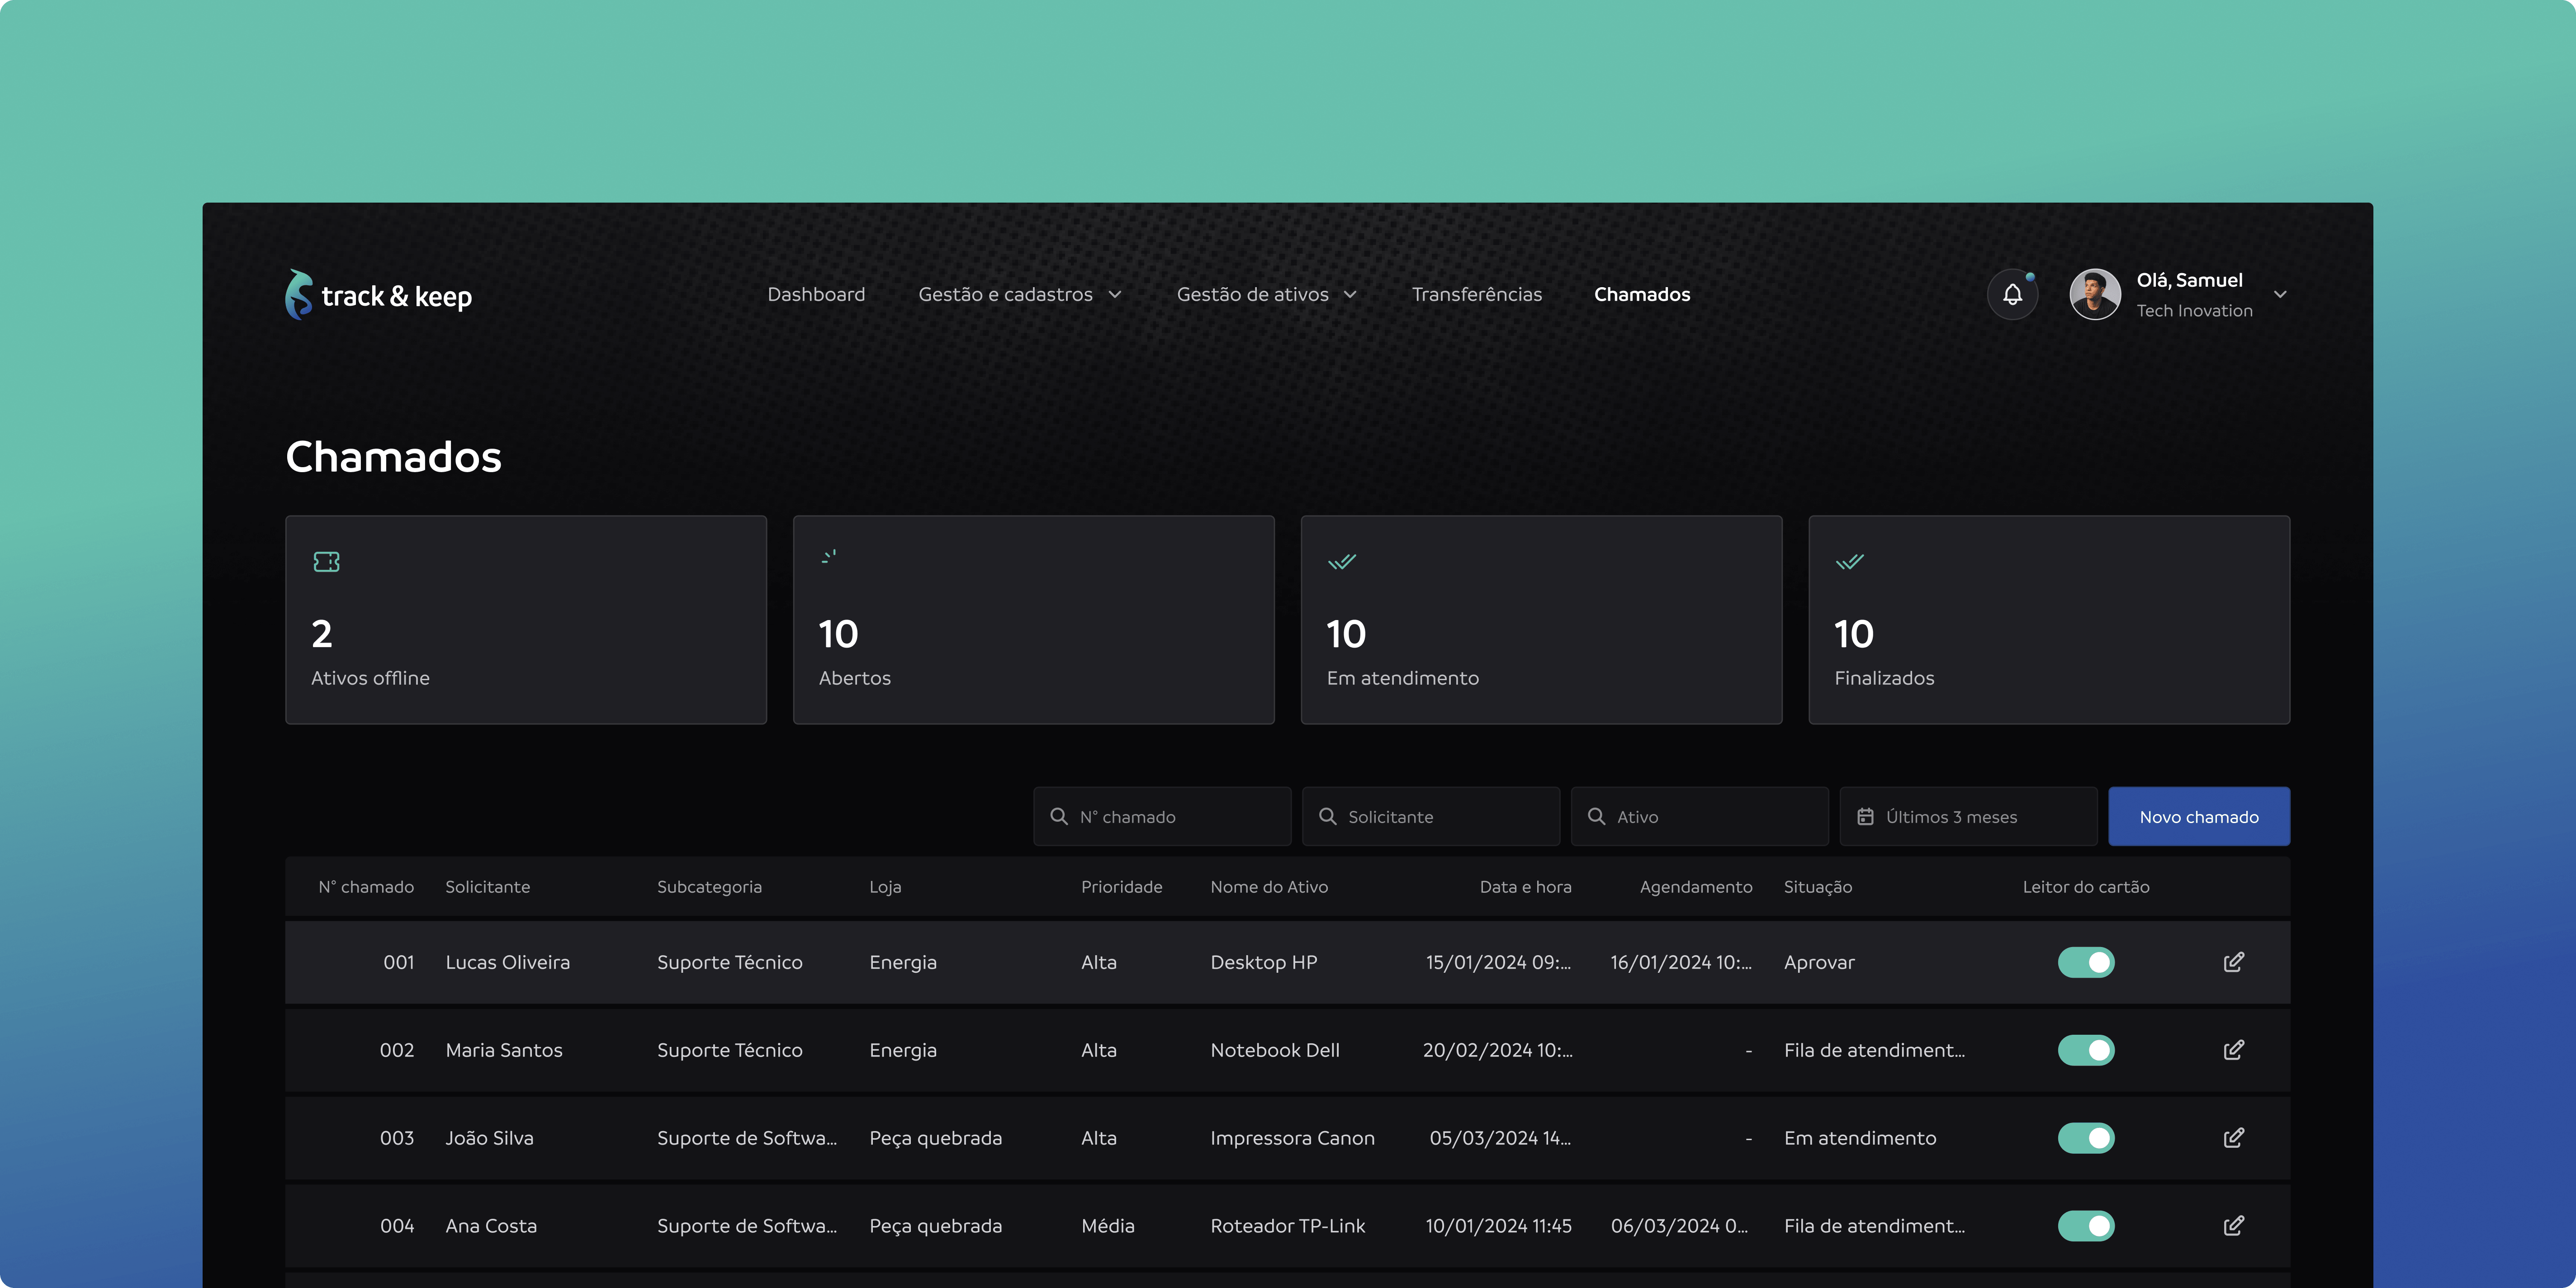This screenshot has height=1288, width=2576.
Task: Click the Chamados page heading
Action: tap(393, 457)
